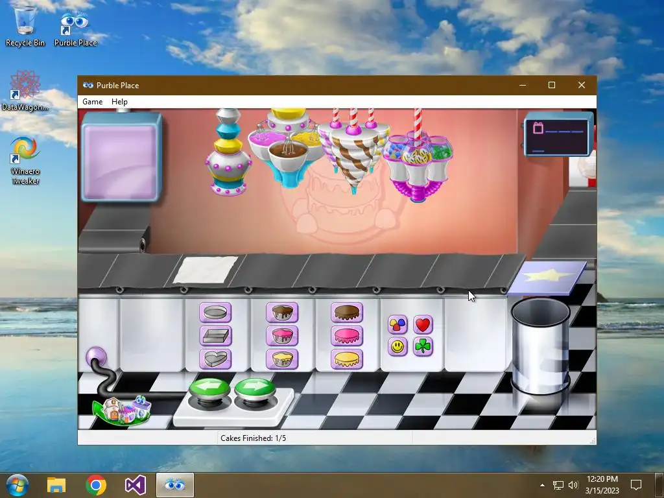The width and height of the screenshot is (664, 498).
Task: Apply the pink icing button
Action: coord(347,336)
